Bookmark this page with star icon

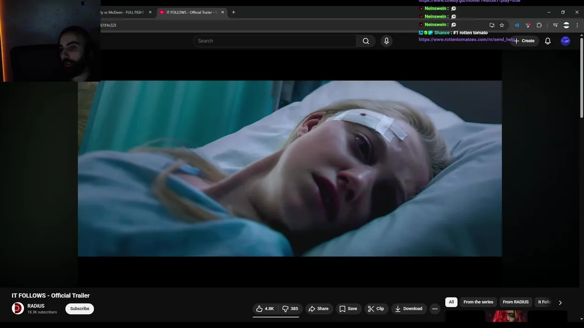pyautogui.click(x=502, y=25)
